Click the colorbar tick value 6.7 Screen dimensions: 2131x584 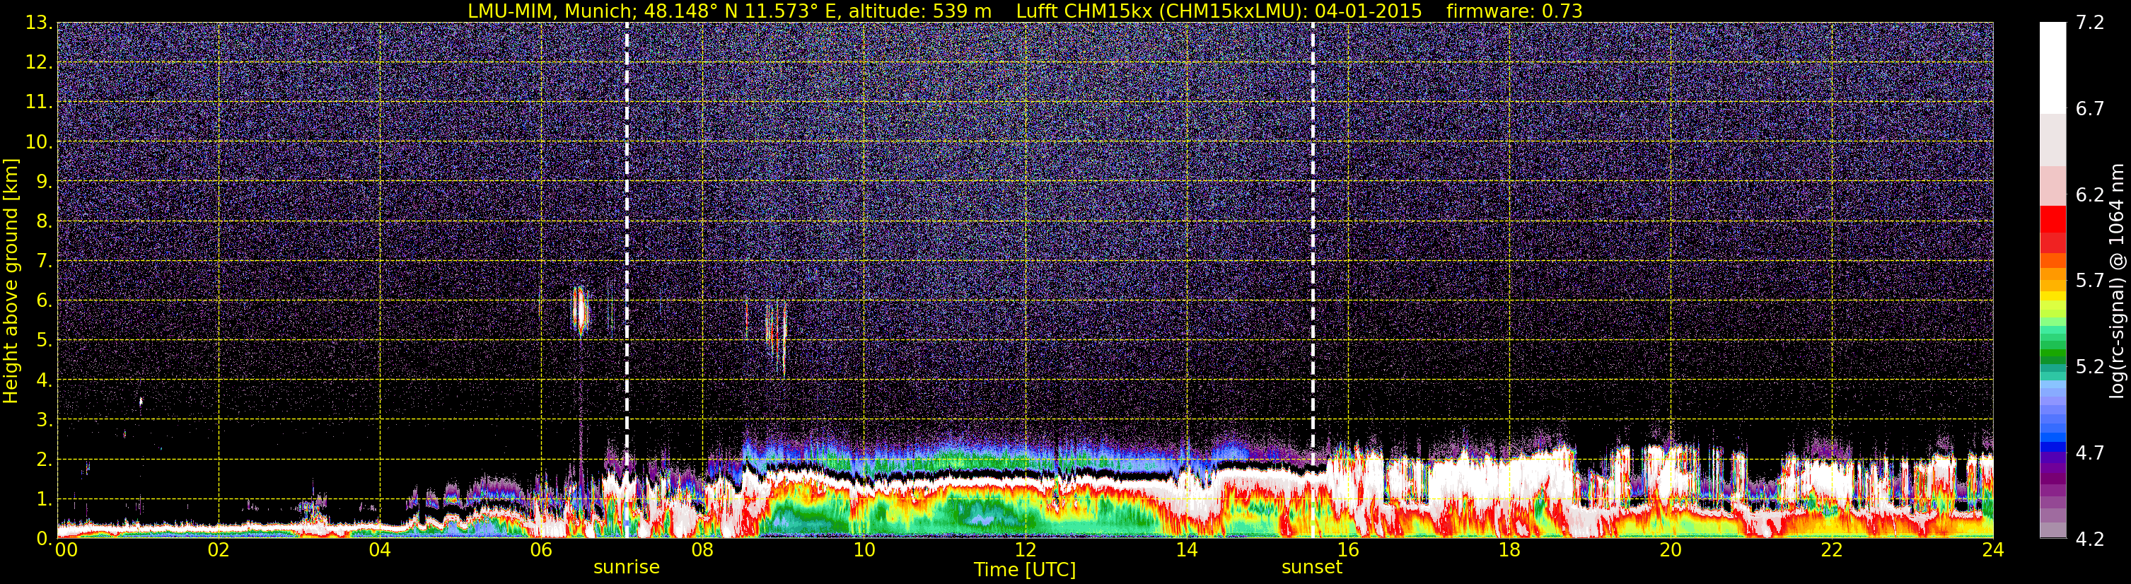tap(2090, 108)
